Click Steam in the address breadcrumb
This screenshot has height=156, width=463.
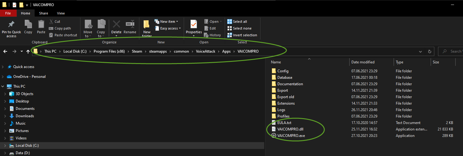tap(137, 51)
